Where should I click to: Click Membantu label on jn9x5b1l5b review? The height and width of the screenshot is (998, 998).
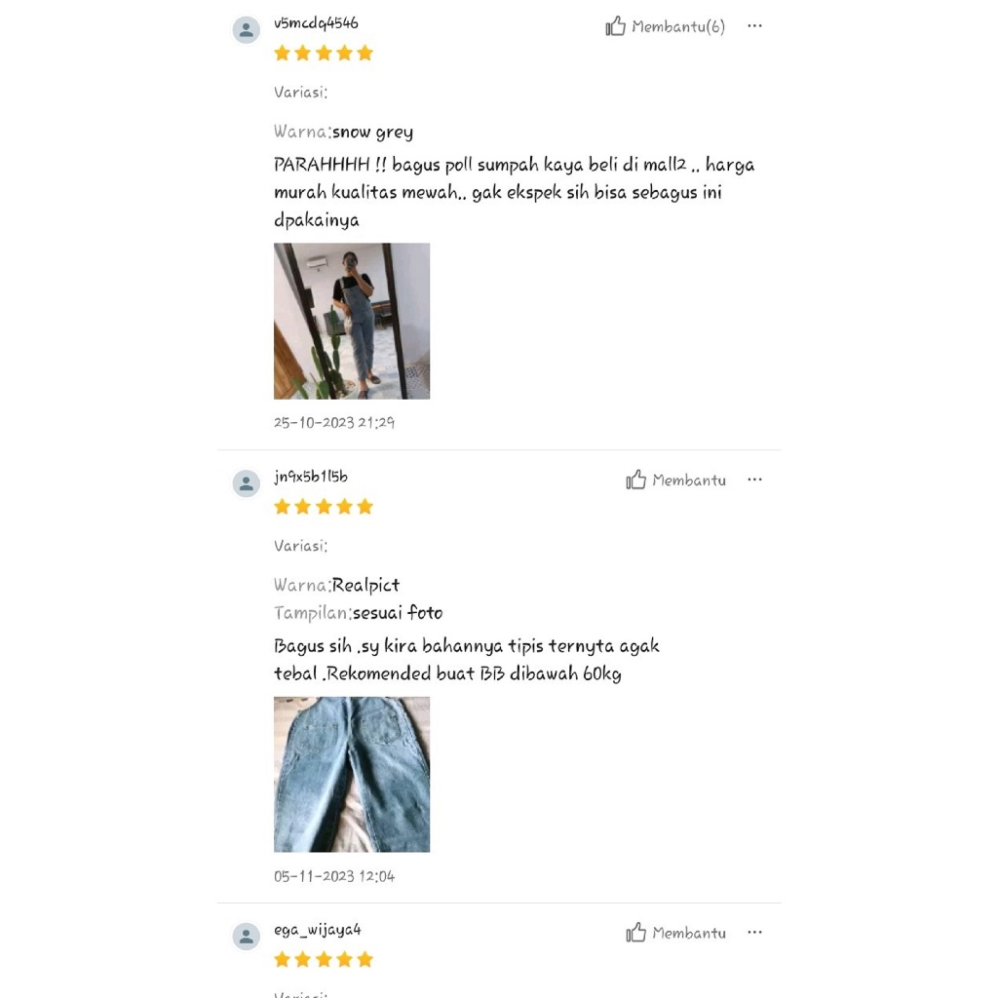[x=689, y=480]
